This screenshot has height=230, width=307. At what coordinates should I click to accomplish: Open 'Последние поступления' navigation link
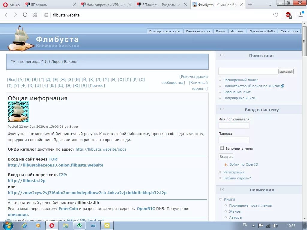(x=250, y=205)
